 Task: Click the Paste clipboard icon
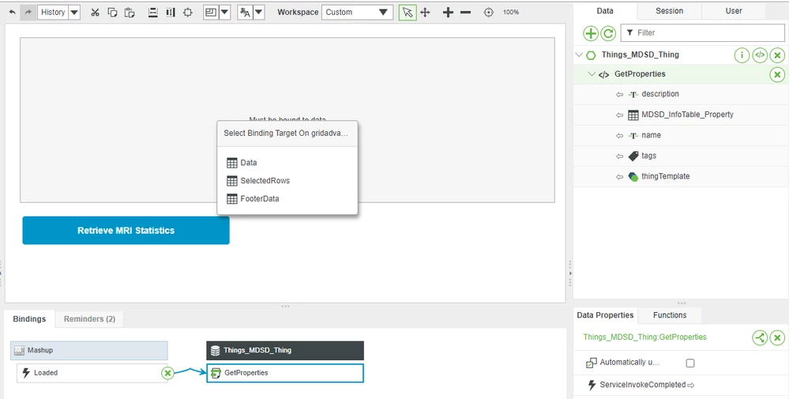130,12
